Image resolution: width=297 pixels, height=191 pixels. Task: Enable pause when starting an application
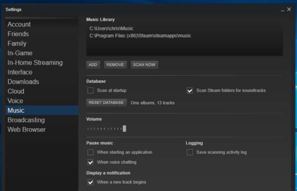pos(90,152)
